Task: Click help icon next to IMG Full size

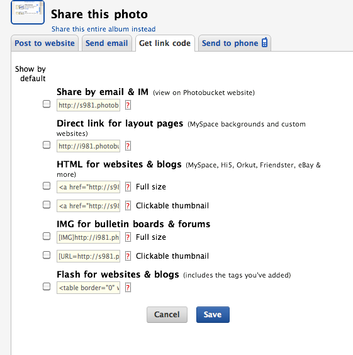Action: pos(128,237)
